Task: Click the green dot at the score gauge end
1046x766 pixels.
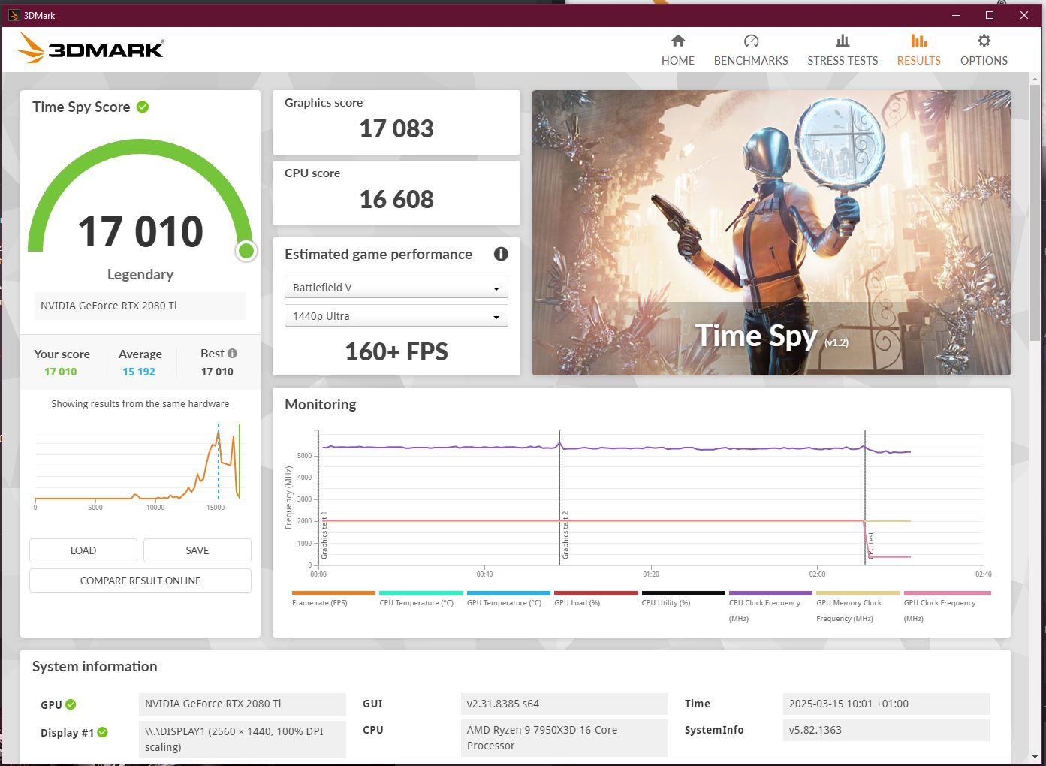Action: (246, 251)
